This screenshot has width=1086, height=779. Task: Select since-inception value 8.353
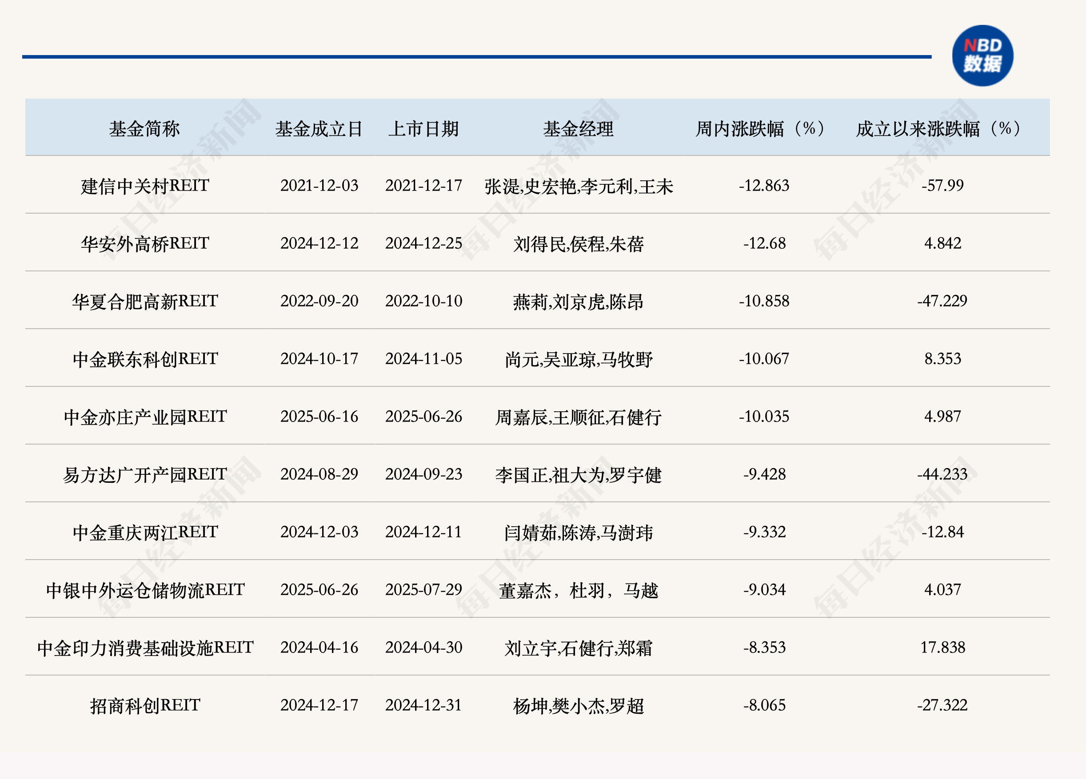942,359
